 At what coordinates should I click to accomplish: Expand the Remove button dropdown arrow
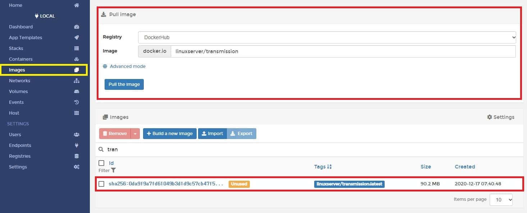pos(135,134)
